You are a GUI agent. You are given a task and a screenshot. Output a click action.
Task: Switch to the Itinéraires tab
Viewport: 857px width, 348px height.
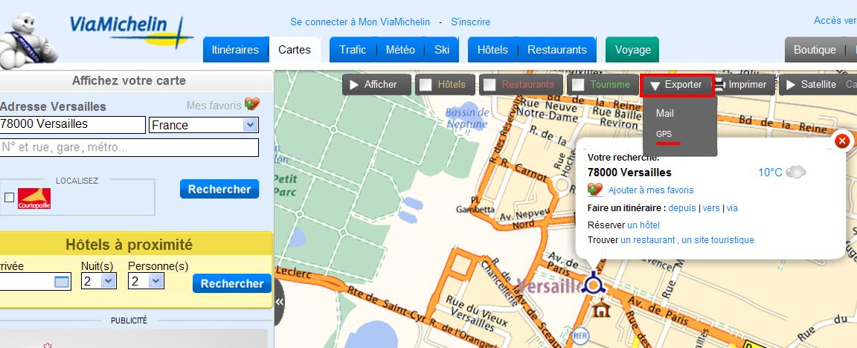[235, 50]
